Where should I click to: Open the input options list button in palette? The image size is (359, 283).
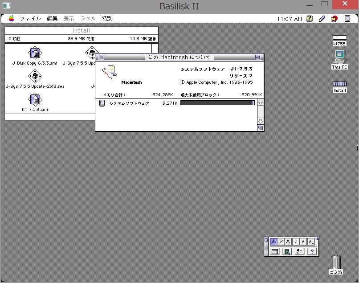point(299,251)
